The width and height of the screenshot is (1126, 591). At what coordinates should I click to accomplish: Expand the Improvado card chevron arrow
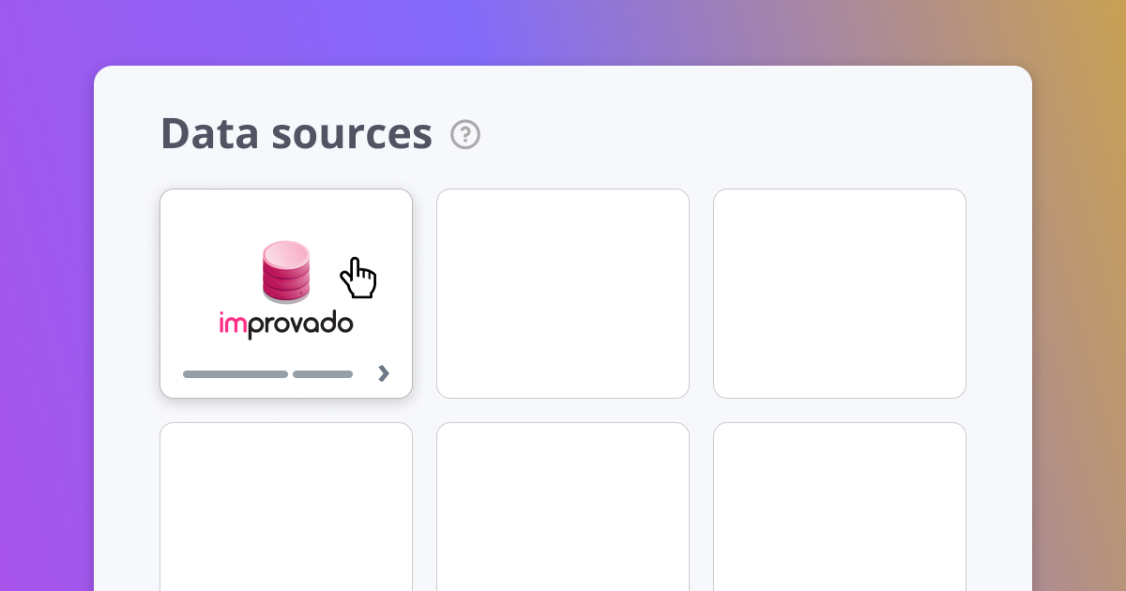[383, 373]
